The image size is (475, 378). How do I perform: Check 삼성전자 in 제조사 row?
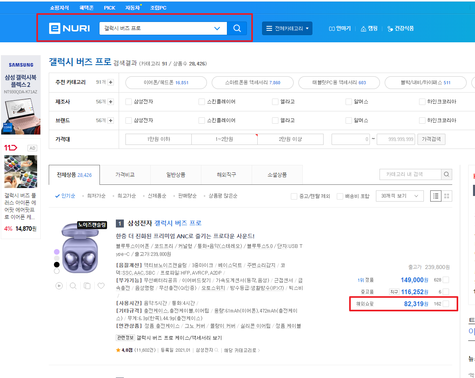129,102
